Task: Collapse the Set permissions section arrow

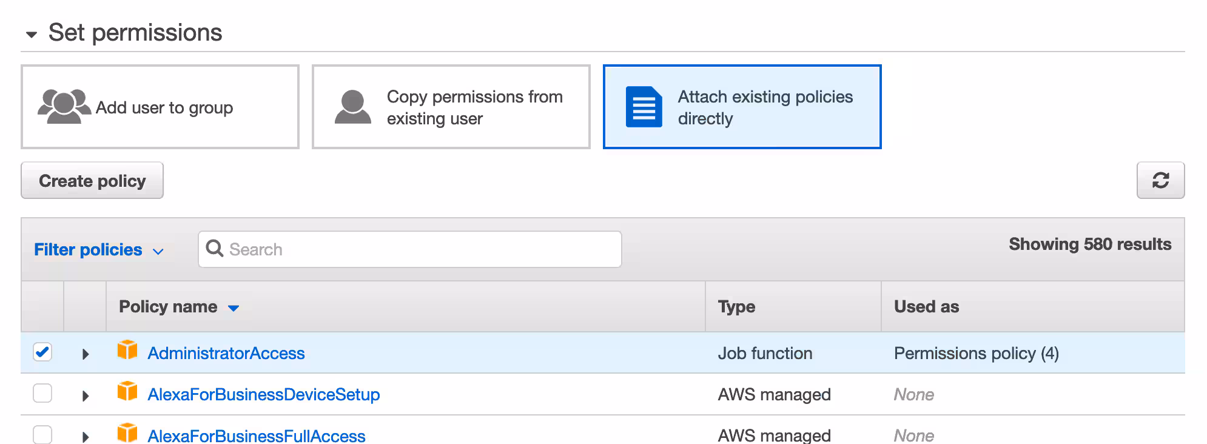Action: tap(32, 35)
